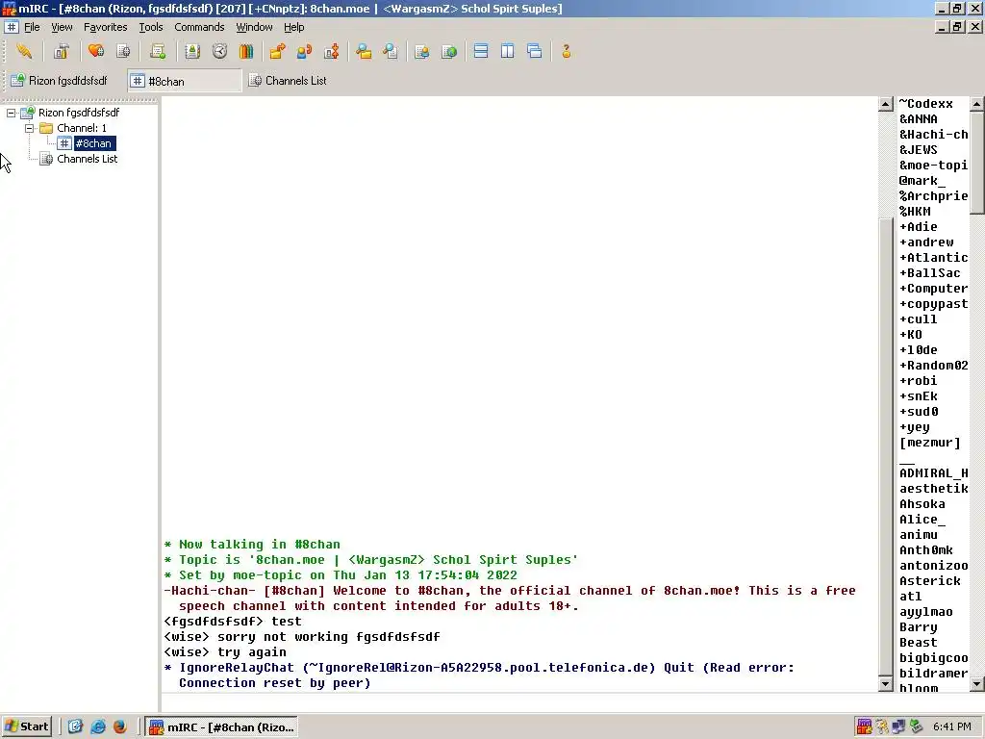985x739 pixels.
Task: Open the Received Files folder icon
Action: point(364,52)
